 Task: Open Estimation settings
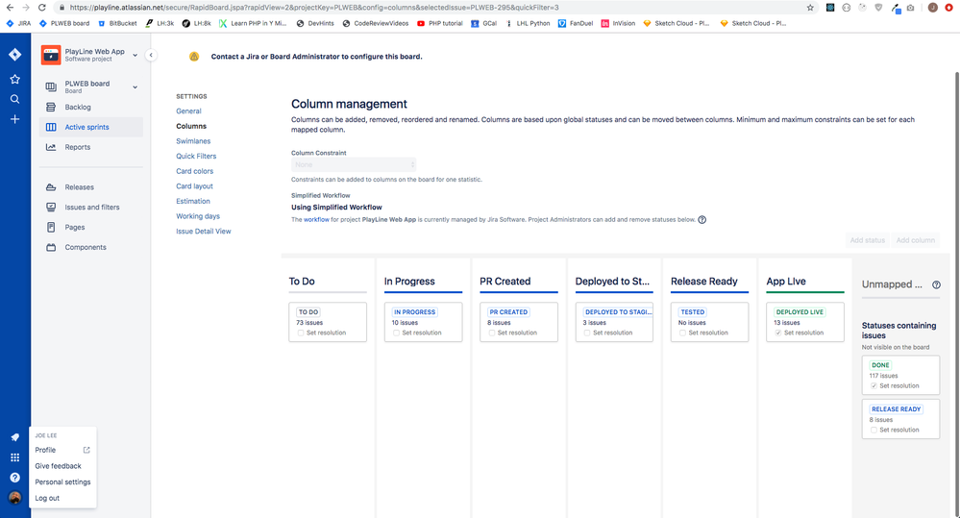(x=193, y=202)
